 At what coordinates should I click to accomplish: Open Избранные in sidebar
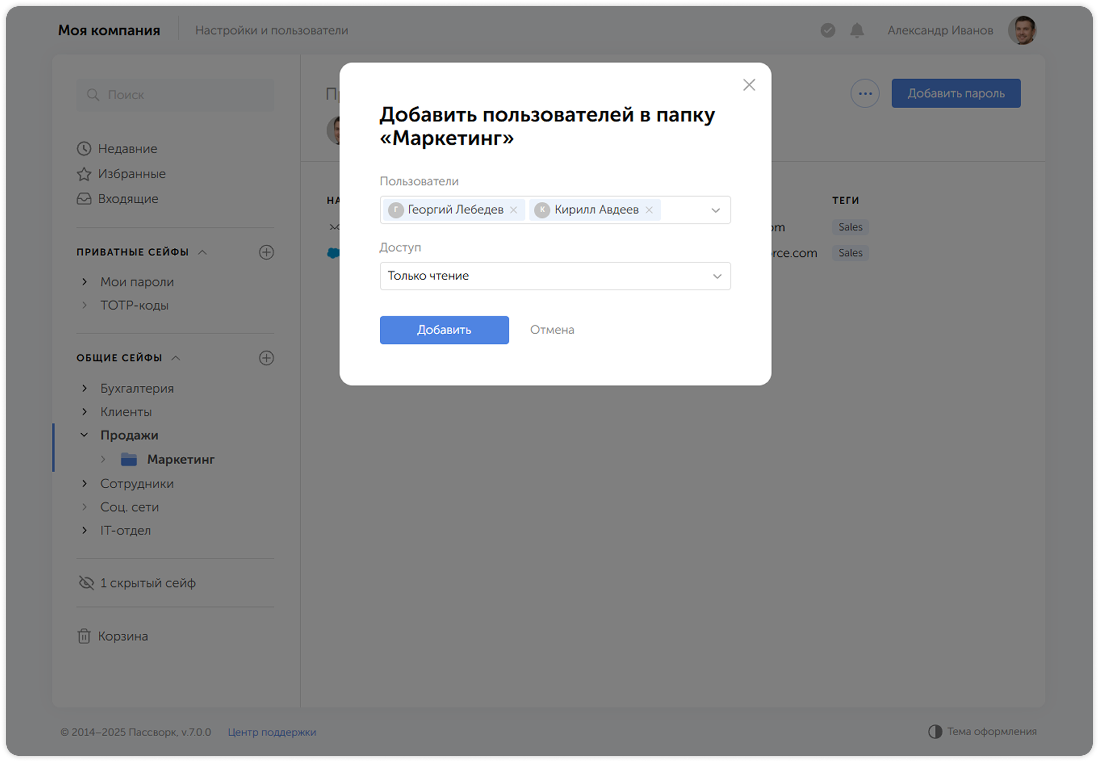(x=131, y=174)
